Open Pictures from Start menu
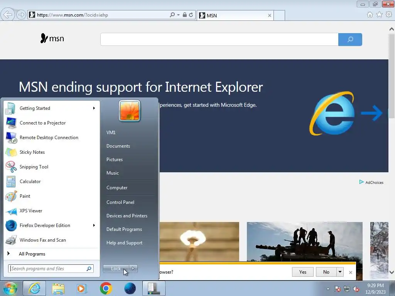Screen dimensions: 395x296 click(x=115, y=160)
